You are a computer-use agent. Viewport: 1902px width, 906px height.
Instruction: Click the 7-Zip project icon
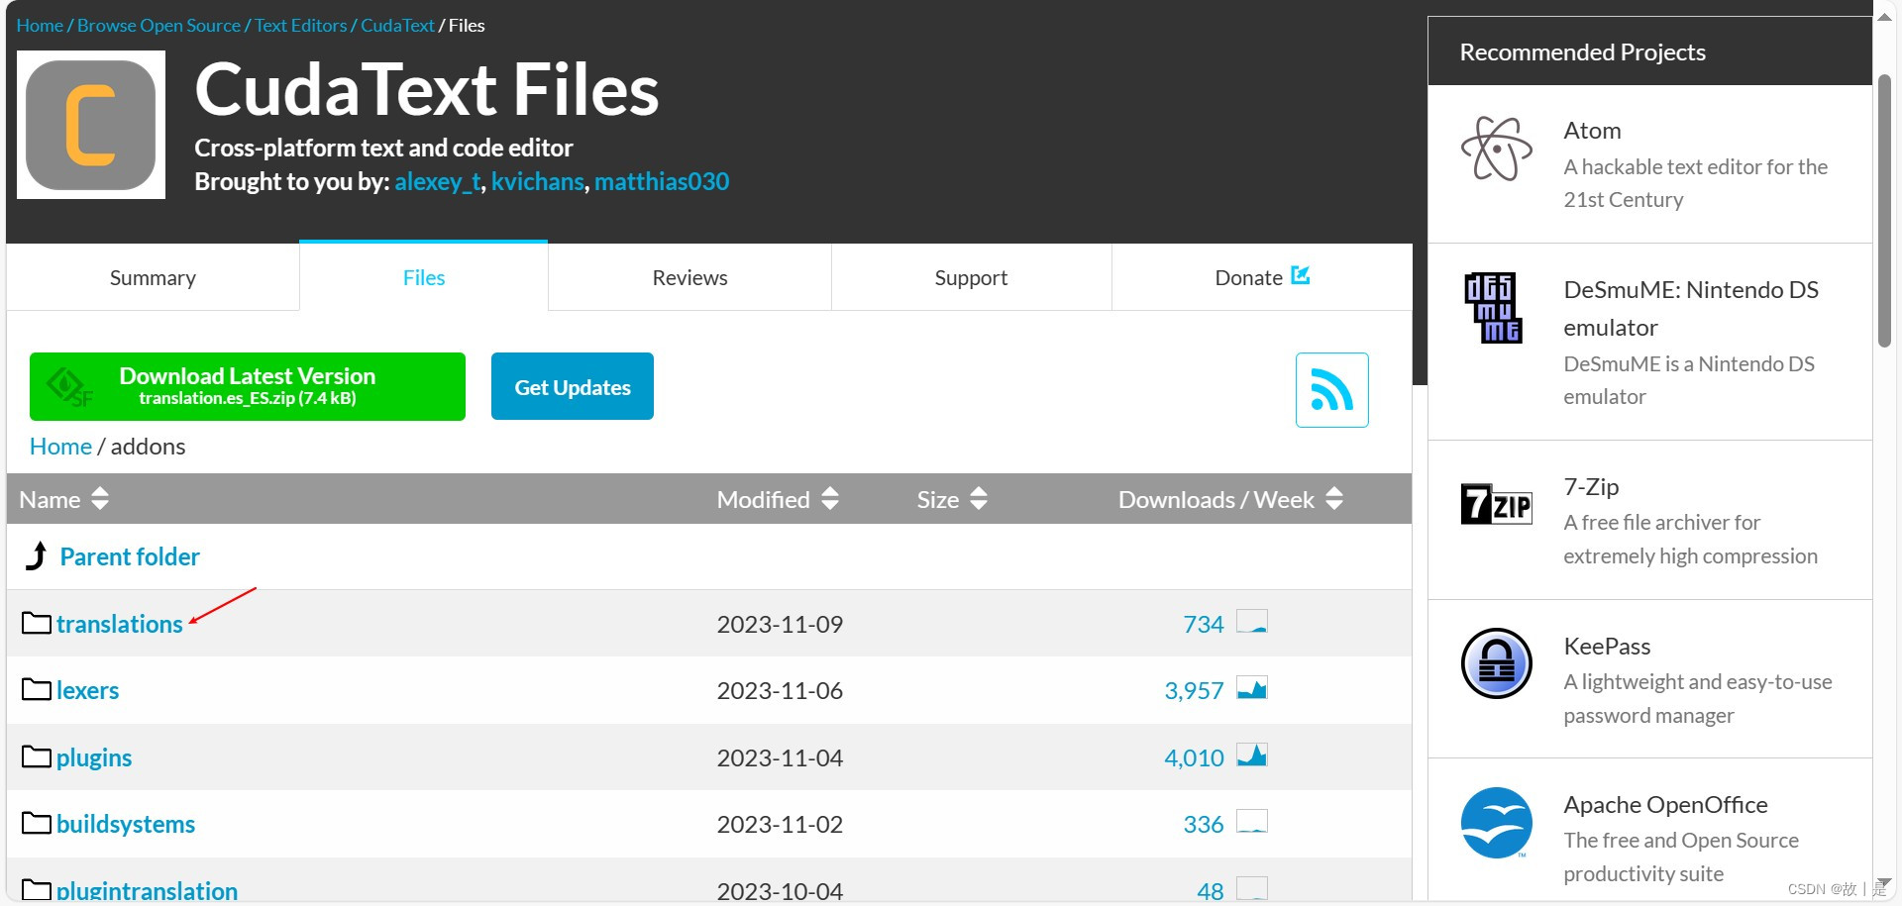(x=1496, y=505)
